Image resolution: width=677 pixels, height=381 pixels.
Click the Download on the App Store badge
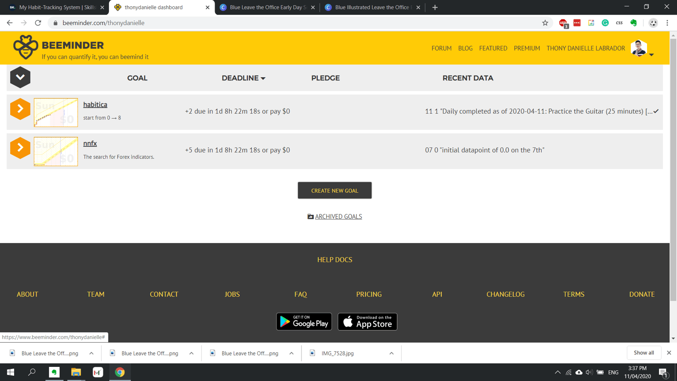coord(368,321)
